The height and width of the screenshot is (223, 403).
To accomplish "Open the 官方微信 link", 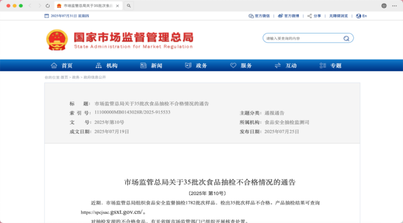I will [262, 16].
